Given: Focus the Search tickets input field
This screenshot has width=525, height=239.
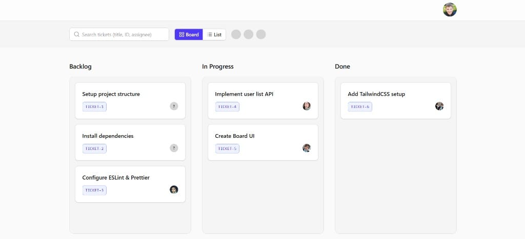Looking at the screenshot, I should [119, 34].
